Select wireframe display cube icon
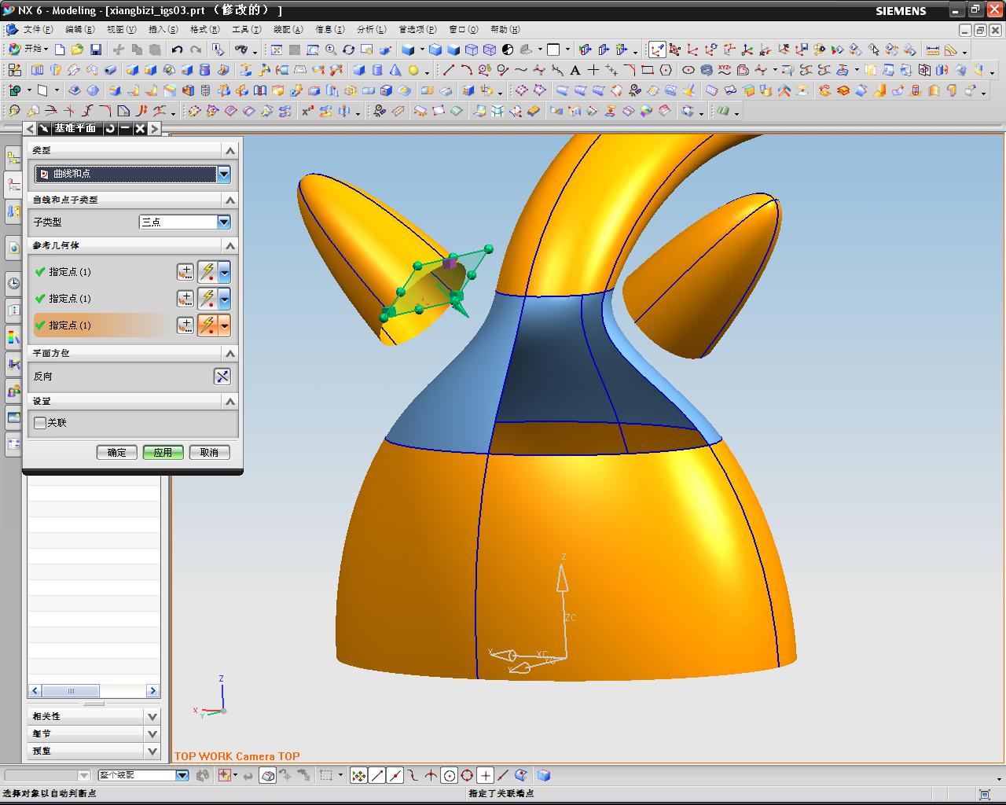This screenshot has width=1006, height=805. click(471, 50)
